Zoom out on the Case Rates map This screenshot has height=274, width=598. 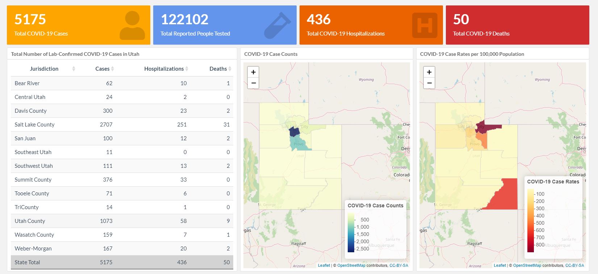pyautogui.click(x=429, y=83)
